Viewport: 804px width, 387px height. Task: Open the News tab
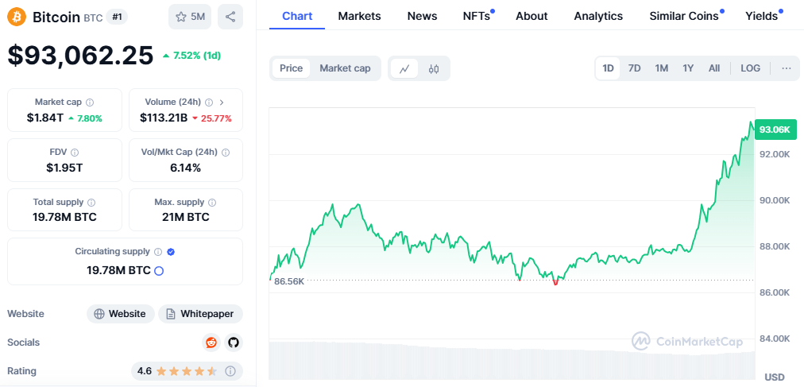click(422, 16)
